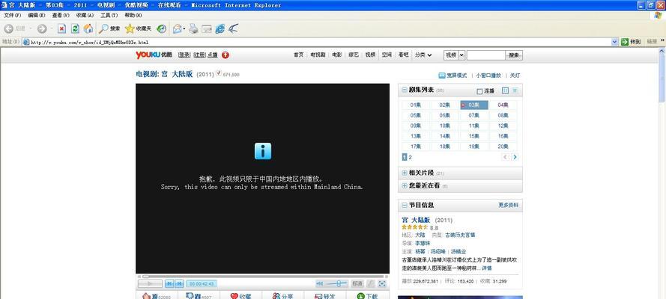This screenshot has height=299, width=666.
Task: Open the 文件(F) File menu
Action: pyautogui.click(x=12, y=15)
